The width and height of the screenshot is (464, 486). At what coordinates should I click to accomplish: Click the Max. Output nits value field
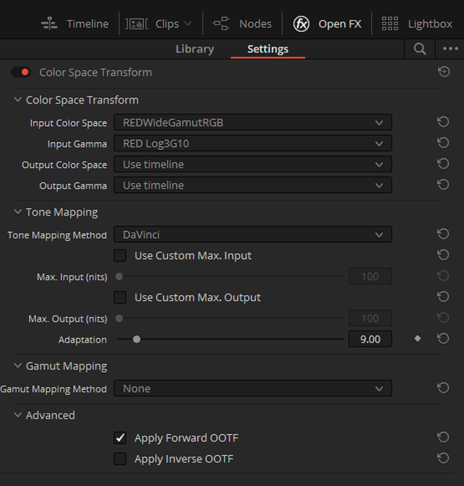coord(370,318)
